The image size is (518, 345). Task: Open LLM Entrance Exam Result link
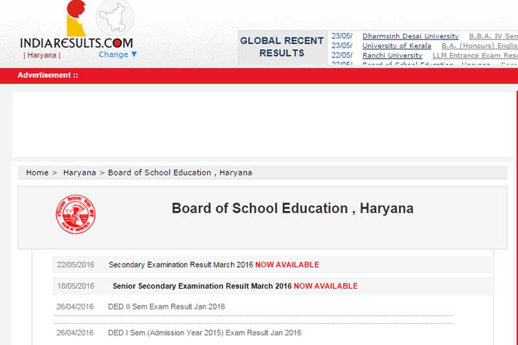(x=475, y=56)
